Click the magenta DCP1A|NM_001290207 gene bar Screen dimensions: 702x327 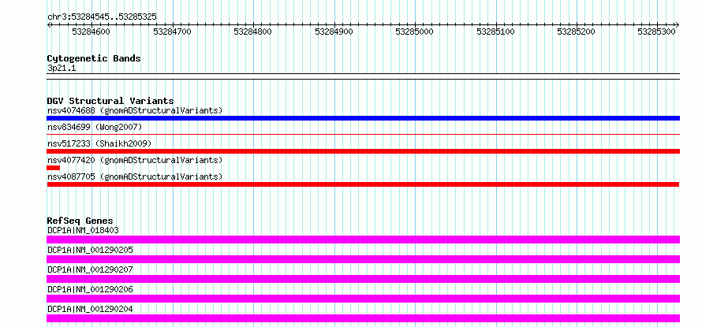click(363, 279)
